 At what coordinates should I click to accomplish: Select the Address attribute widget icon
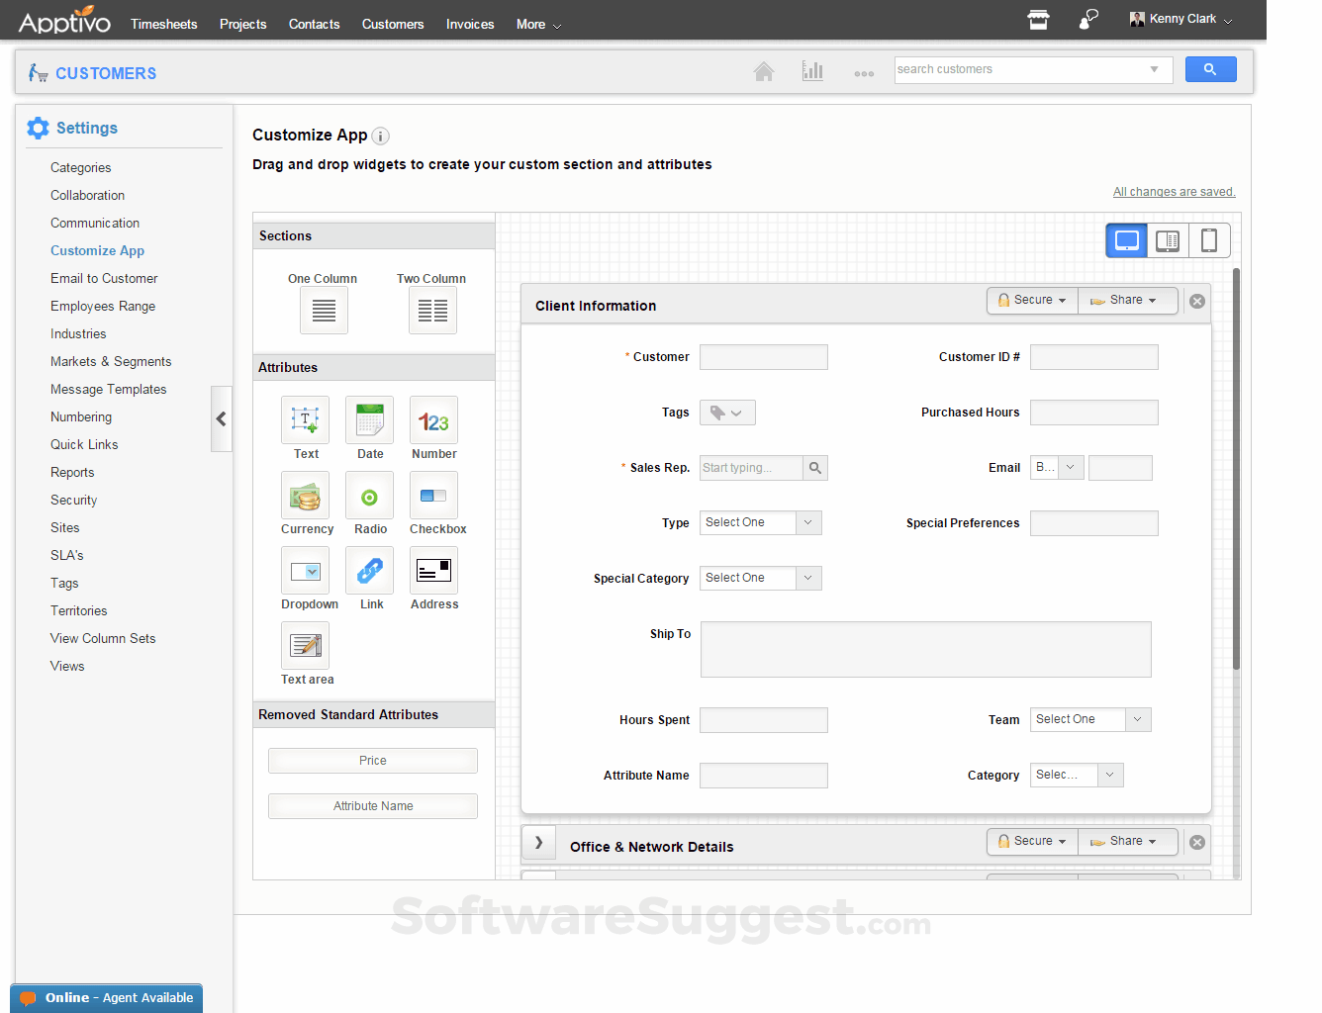pos(433,571)
